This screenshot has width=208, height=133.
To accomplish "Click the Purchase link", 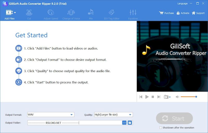I will [x=166, y=13].
